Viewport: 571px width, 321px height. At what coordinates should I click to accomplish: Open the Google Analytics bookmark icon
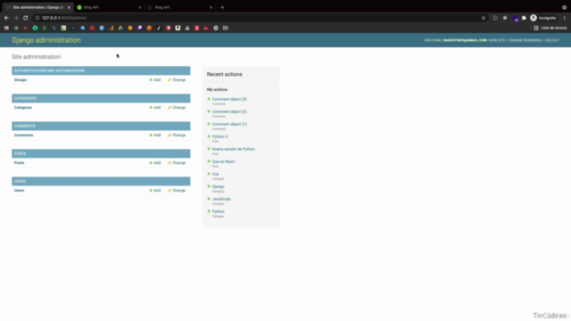click(x=112, y=28)
